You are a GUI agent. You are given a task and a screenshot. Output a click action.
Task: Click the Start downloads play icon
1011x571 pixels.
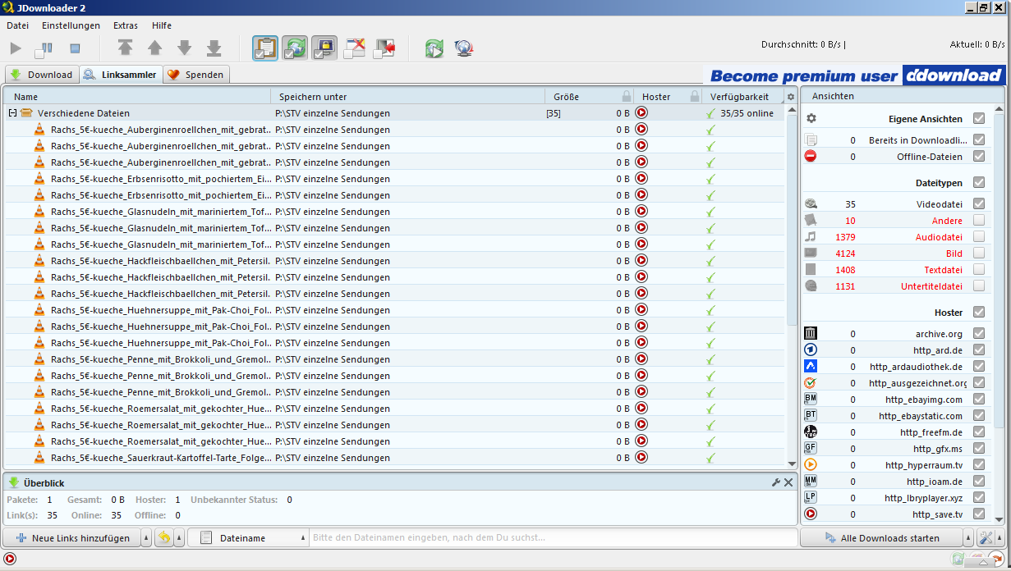click(16, 49)
